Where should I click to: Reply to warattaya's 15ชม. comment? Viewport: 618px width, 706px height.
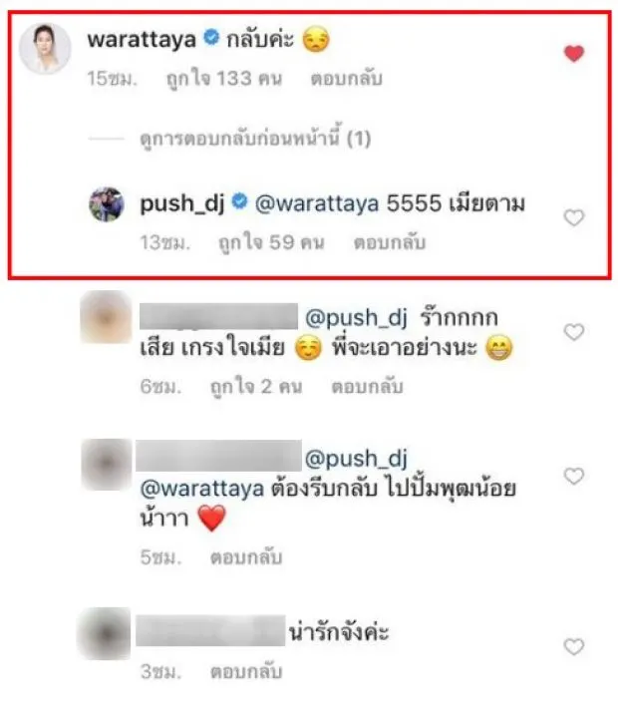tap(346, 79)
